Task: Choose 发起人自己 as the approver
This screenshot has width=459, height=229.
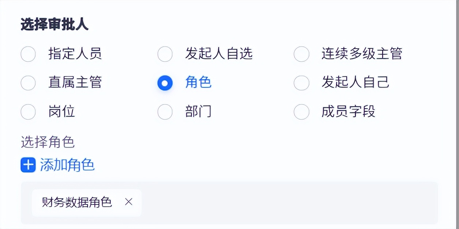Action: [x=301, y=83]
